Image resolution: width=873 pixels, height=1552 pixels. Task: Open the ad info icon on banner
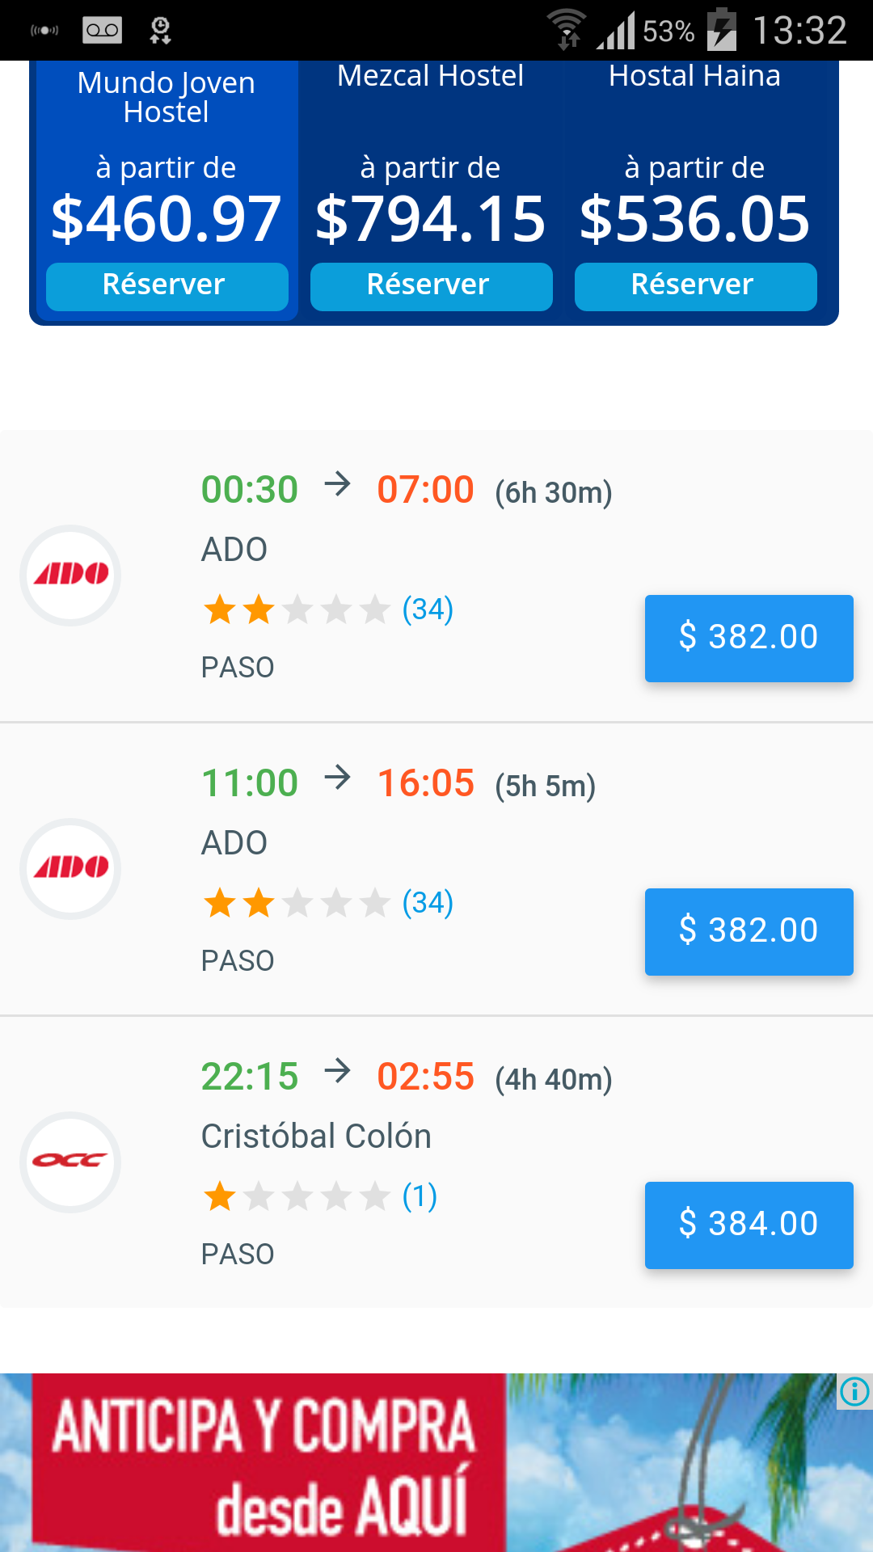854,1391
